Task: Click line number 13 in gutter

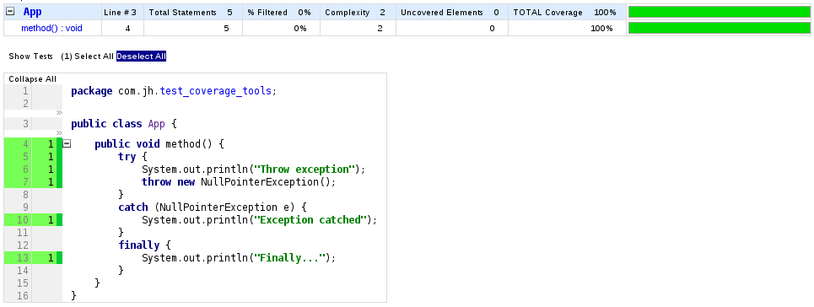Action: pyautogui.click(x=23, y=257)
